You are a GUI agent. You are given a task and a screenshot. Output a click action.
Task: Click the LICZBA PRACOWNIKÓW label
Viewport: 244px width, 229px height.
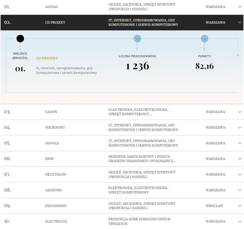click(x=137, y=56)
